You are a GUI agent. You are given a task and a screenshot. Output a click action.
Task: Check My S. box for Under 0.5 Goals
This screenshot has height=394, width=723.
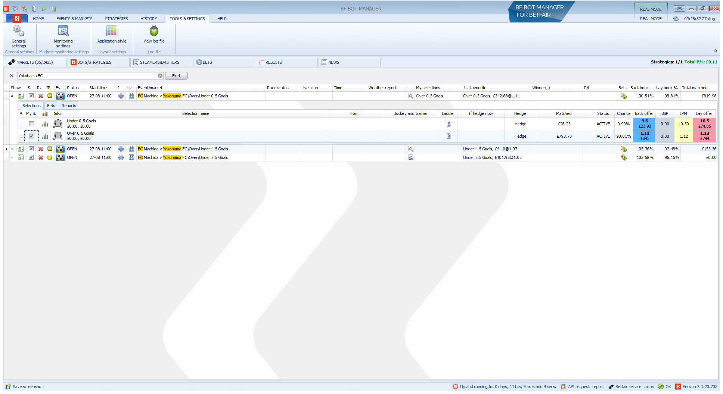pos(31,124)
